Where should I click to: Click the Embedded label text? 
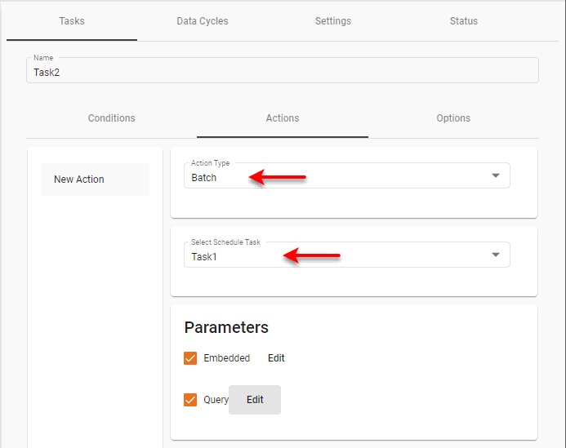(226, 358)
